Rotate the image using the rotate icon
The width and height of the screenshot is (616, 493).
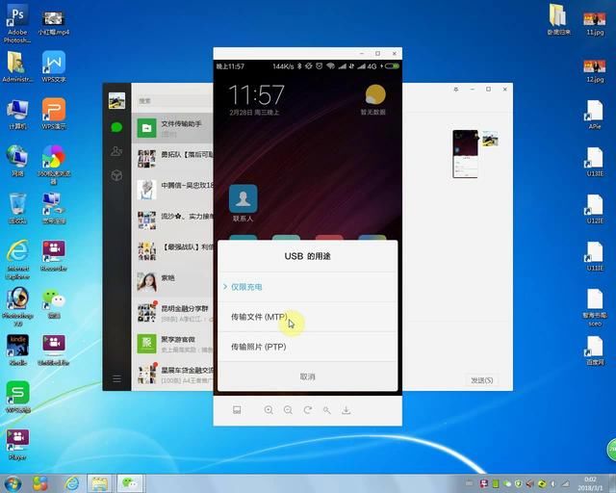(307, 410)
